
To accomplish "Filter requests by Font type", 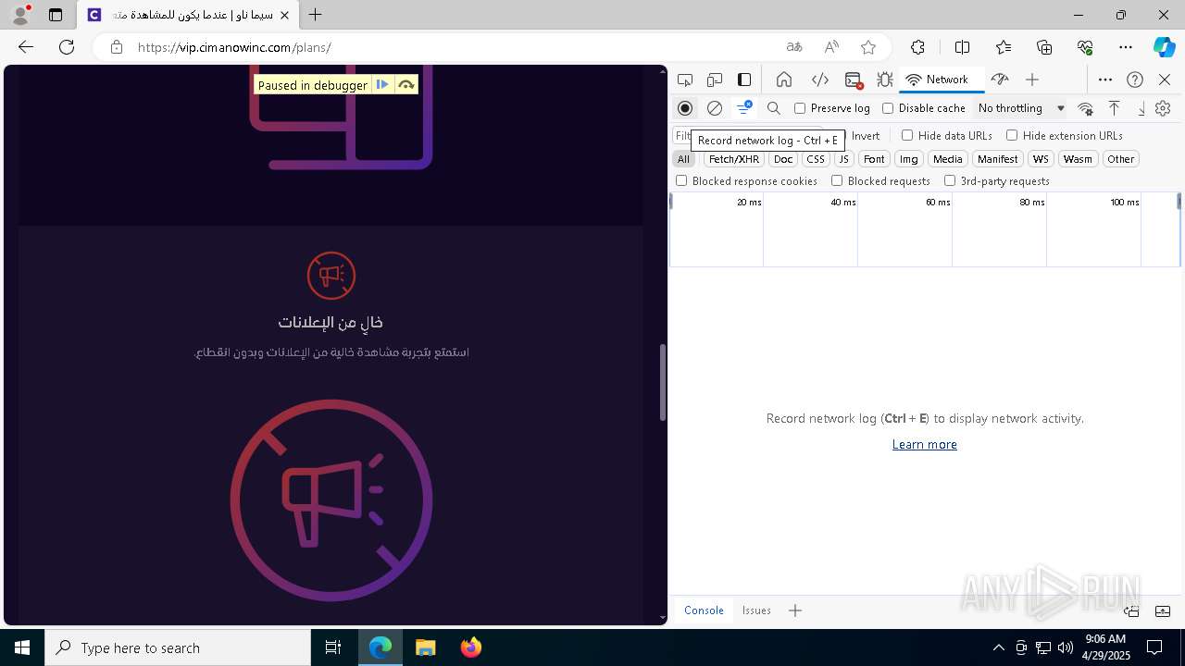I will [x=874, y=159].
